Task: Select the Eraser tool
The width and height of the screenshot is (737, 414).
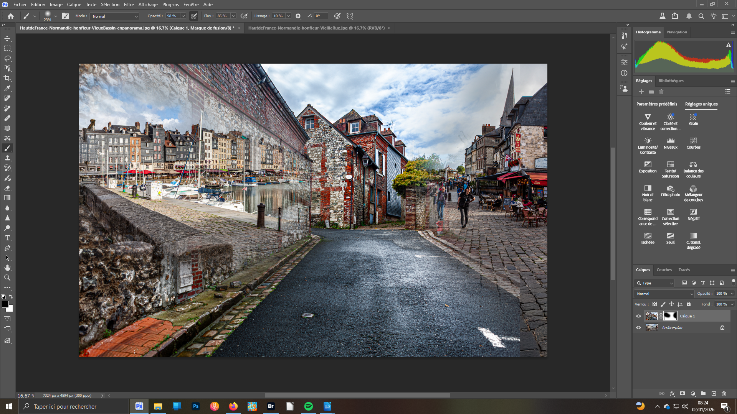Action: 7,188
